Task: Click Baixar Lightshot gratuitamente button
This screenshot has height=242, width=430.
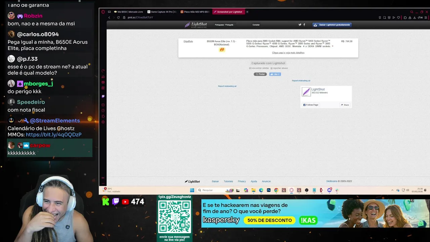Action: click(332, 25)
